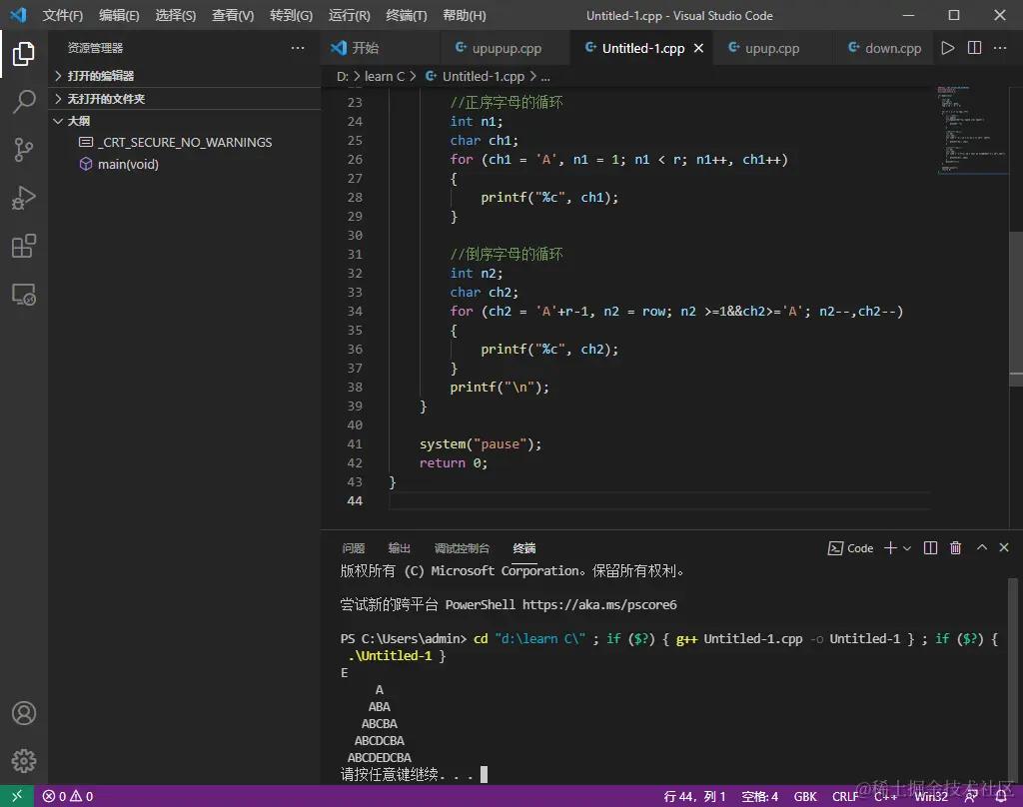Open the new terminal launch profile dropdown
This screenshot has width=1023, height=807.
tap(907, 548)
